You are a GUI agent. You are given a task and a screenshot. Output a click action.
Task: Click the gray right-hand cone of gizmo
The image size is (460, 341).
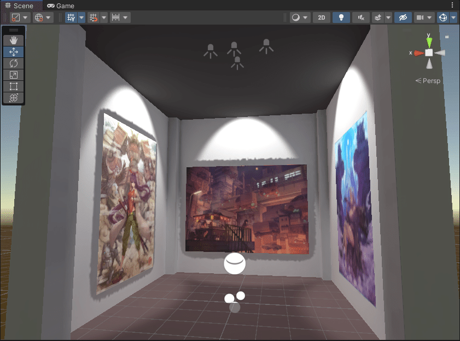pyautogui.click(x=440, y=53)
